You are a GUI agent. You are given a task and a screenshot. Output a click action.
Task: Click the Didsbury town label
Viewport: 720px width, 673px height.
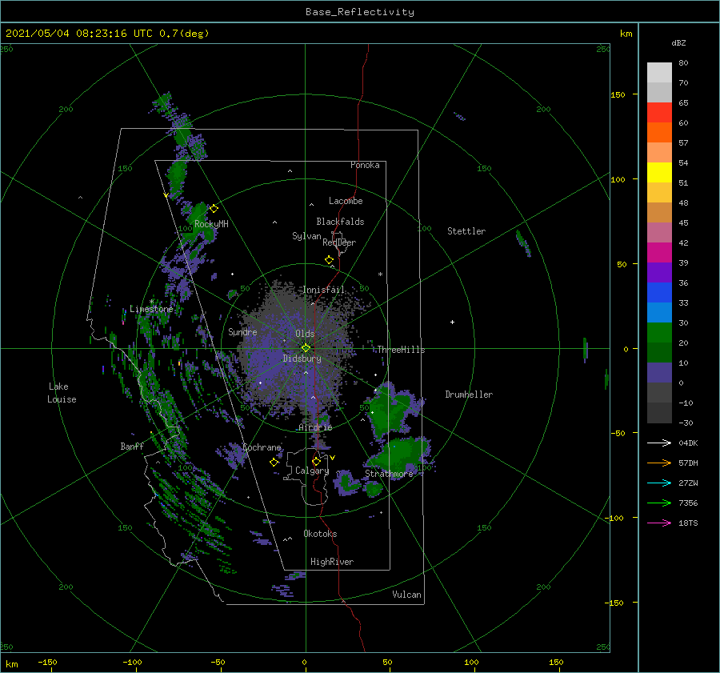pos(302,359)
